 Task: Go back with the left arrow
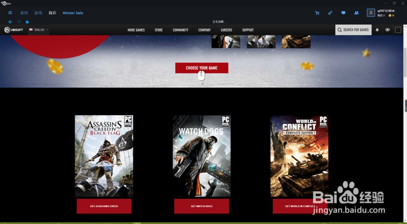(x=11, y=22)
